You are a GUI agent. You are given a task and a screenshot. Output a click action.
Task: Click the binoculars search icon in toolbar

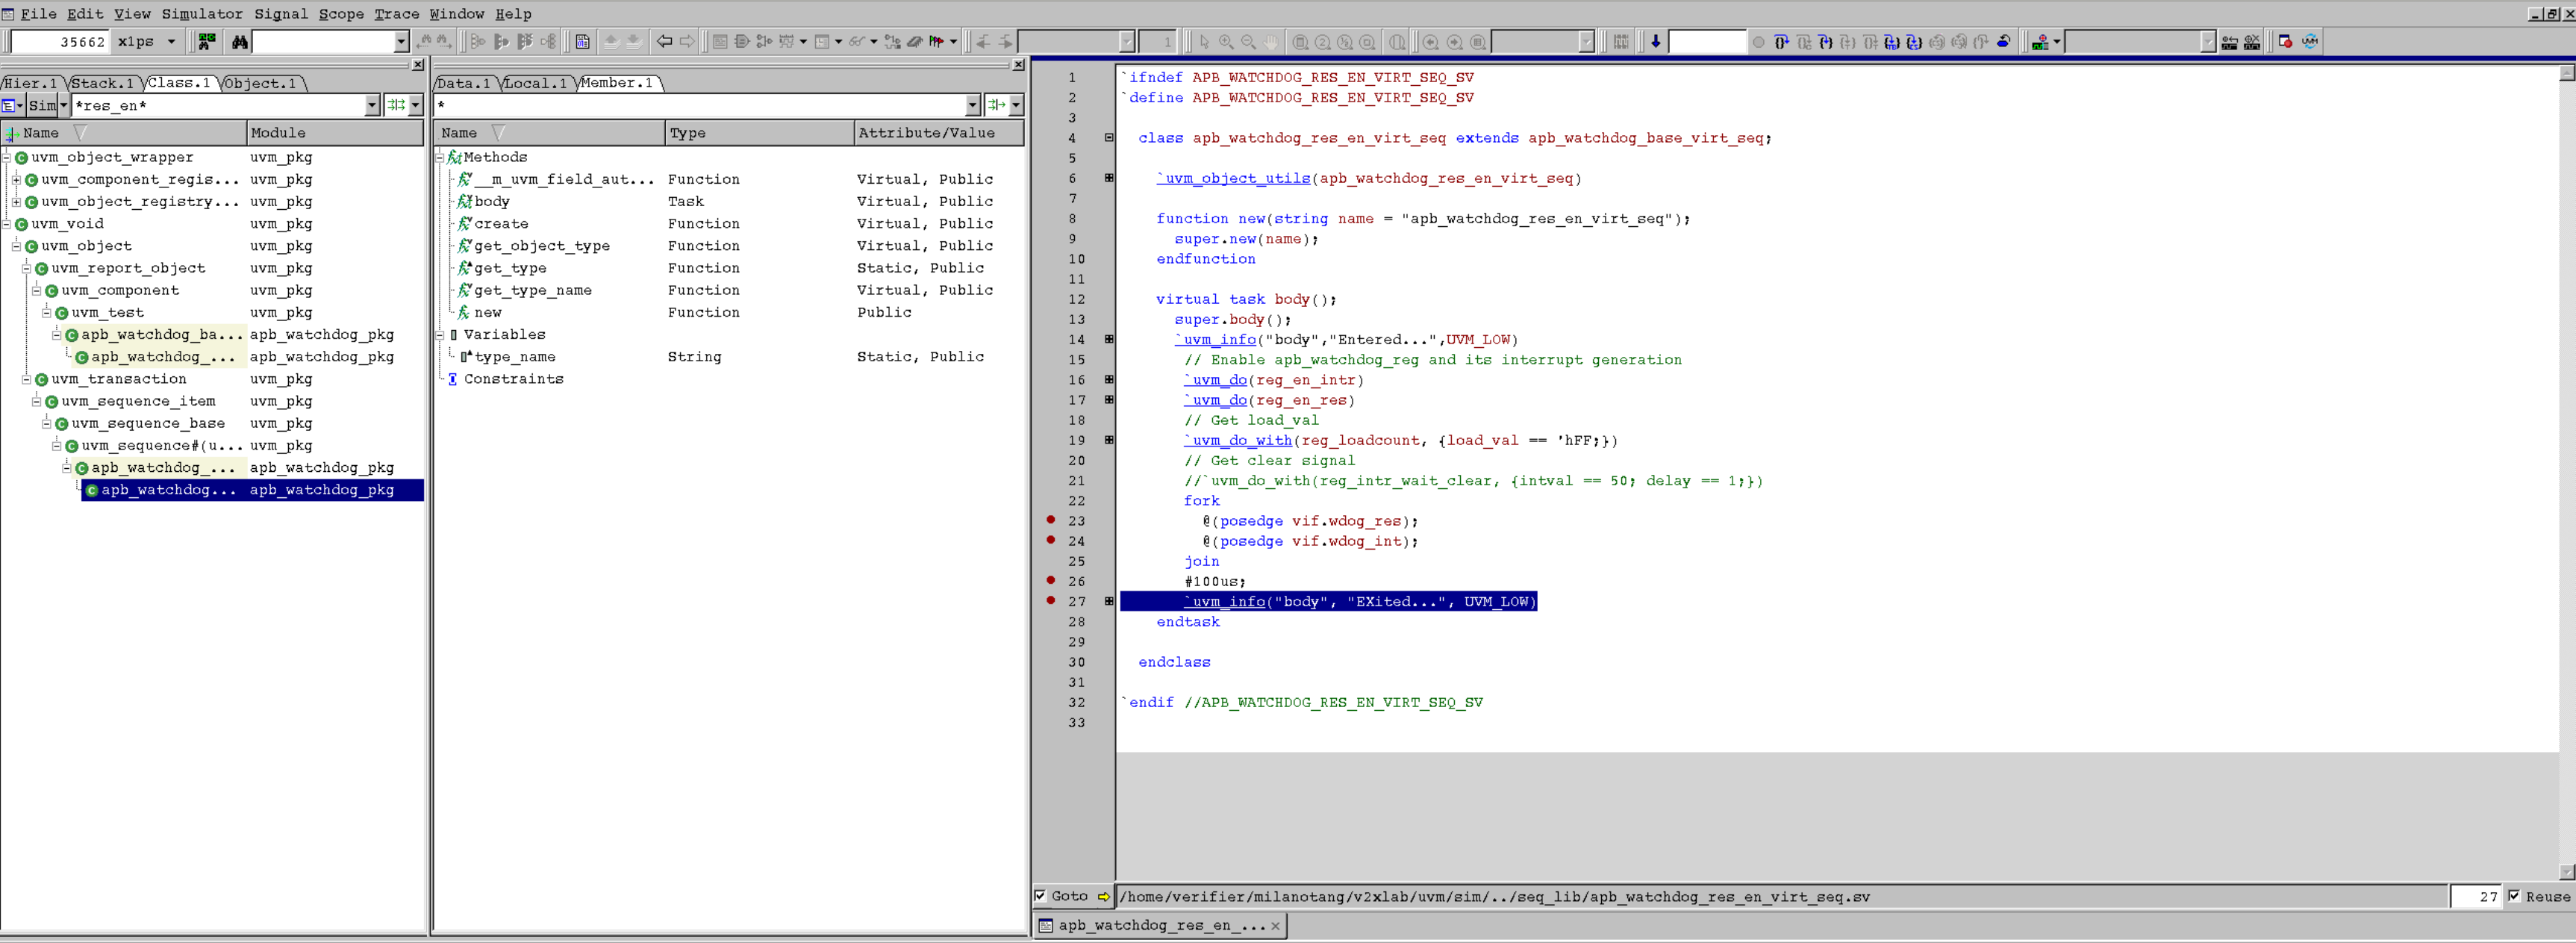tap(240, 42)
